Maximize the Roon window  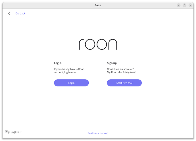pyautogui.click(x=184, y=5)
